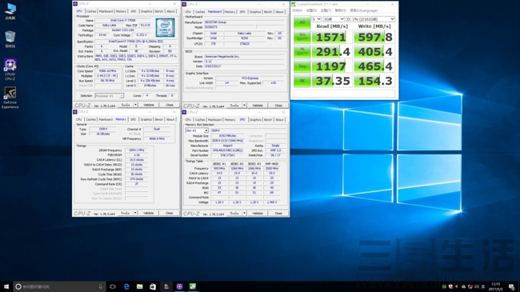
Task: Open the Theme menu in CrystalDiskMark
Action: 326,10
